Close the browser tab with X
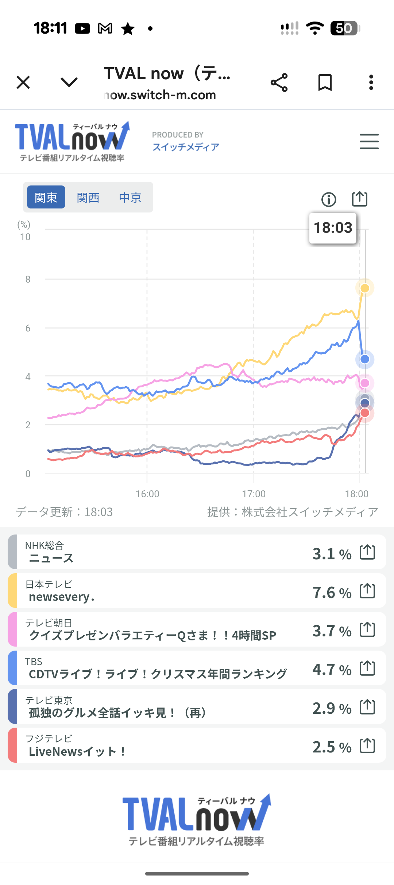Screen dimensions: 394x885 click(23, 83)
